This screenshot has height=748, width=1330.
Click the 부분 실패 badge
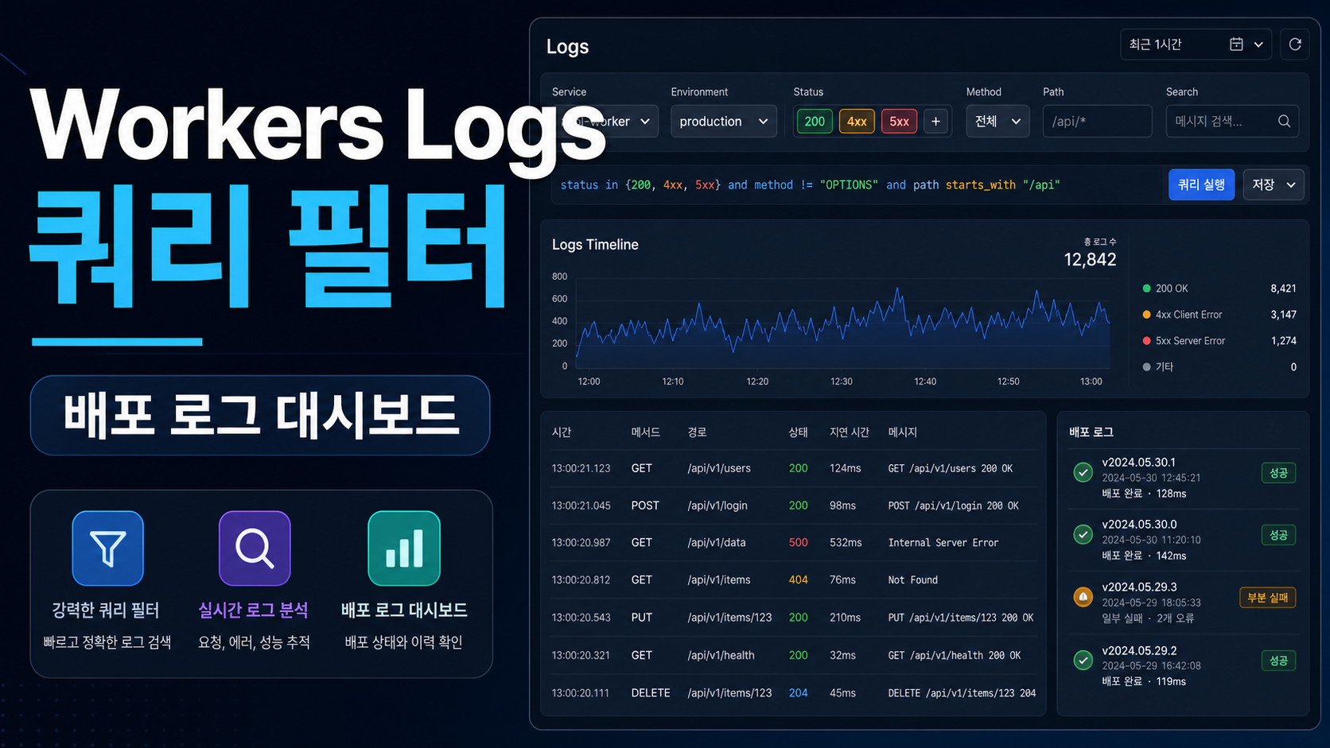1267,598
